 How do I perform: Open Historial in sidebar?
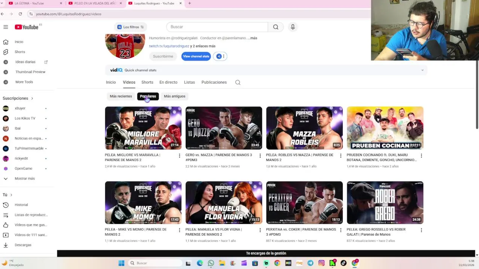point(21,205)
